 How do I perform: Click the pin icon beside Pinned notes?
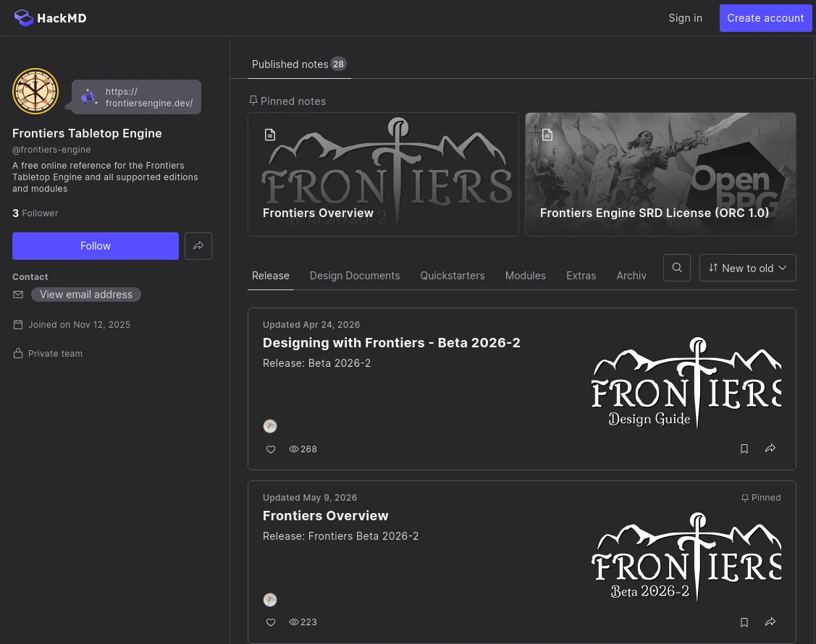coord(253,101)
